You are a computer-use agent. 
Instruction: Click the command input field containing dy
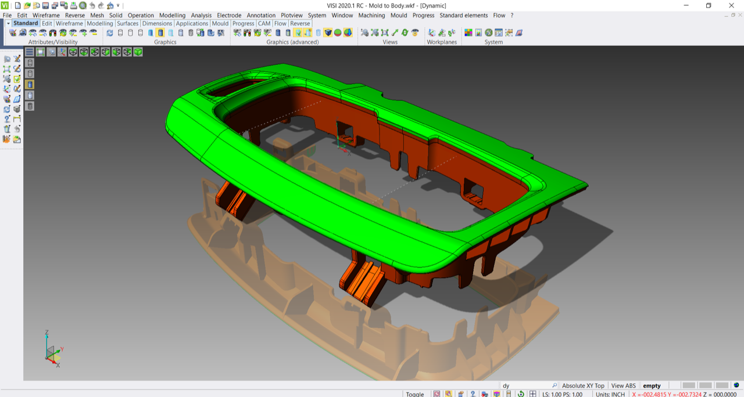(526, 385)
